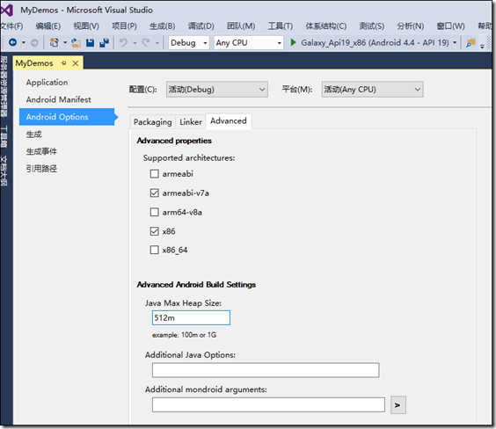Click the Save floppy disk icon
This screenshot has height=429, width=496.
pyautogui.click(x=91, y=43)
